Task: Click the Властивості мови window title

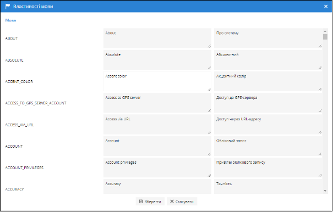Action: point(33,7)
